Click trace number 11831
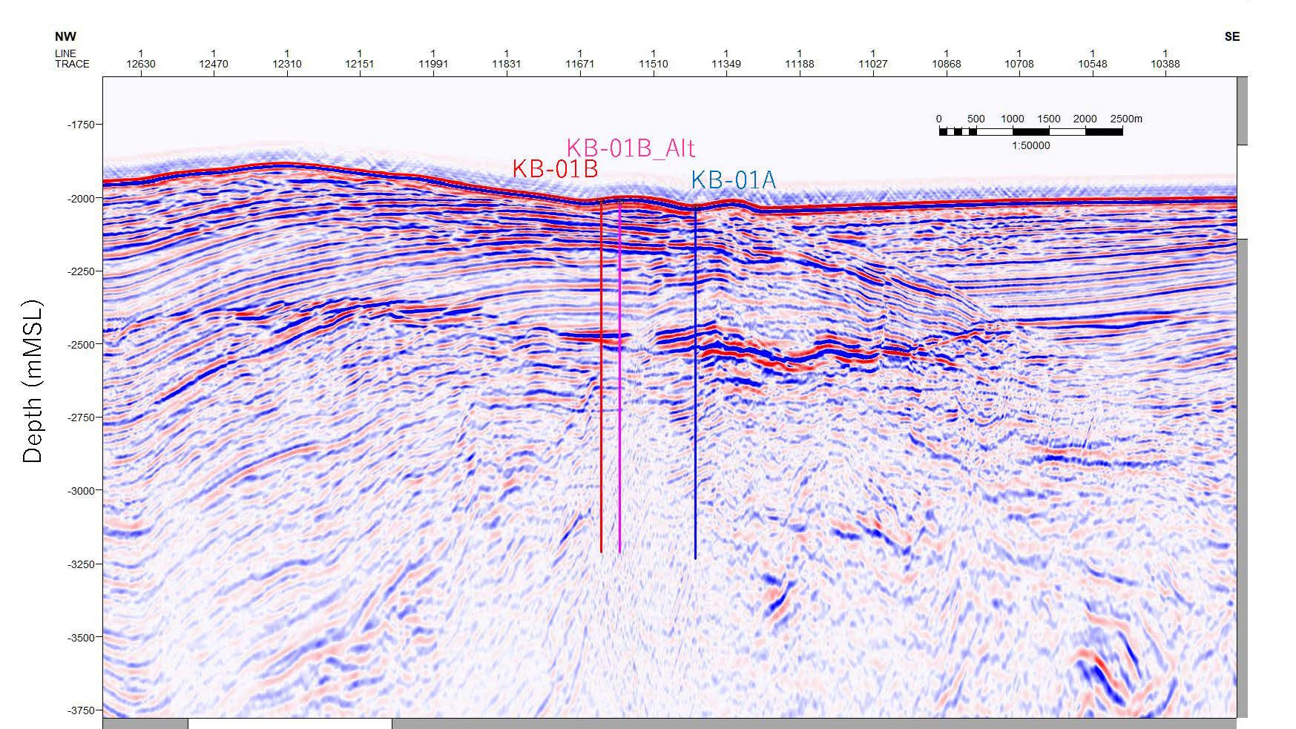 click(507, 64)
